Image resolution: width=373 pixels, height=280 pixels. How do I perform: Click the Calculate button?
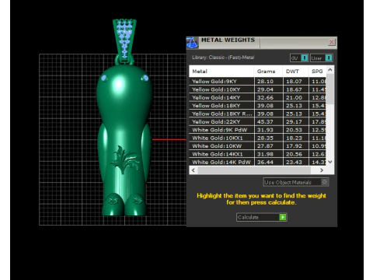coord(261,217)
